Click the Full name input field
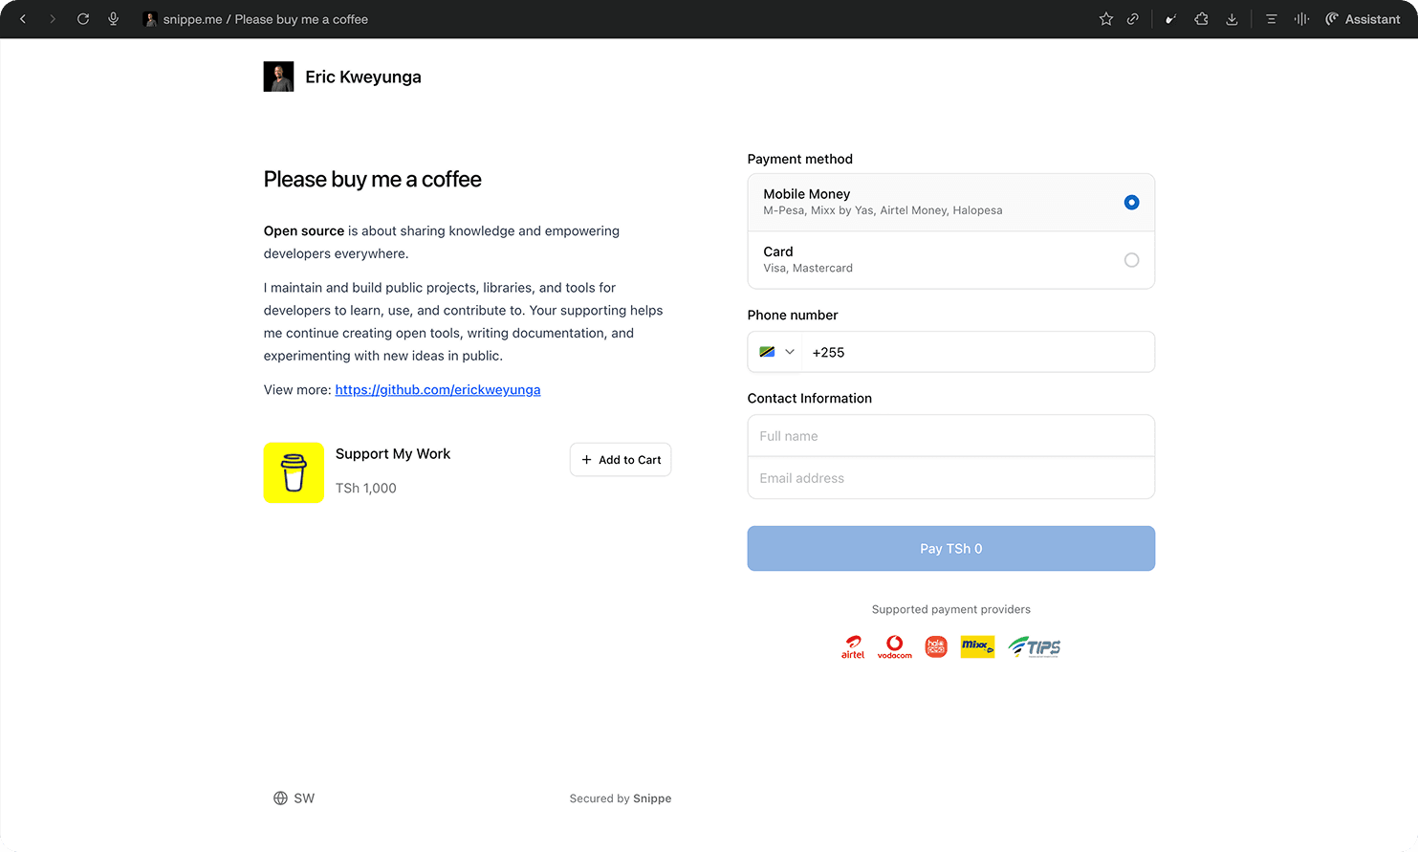The width and height of the screenshot is (1418, 852). (x=950, y=435)
